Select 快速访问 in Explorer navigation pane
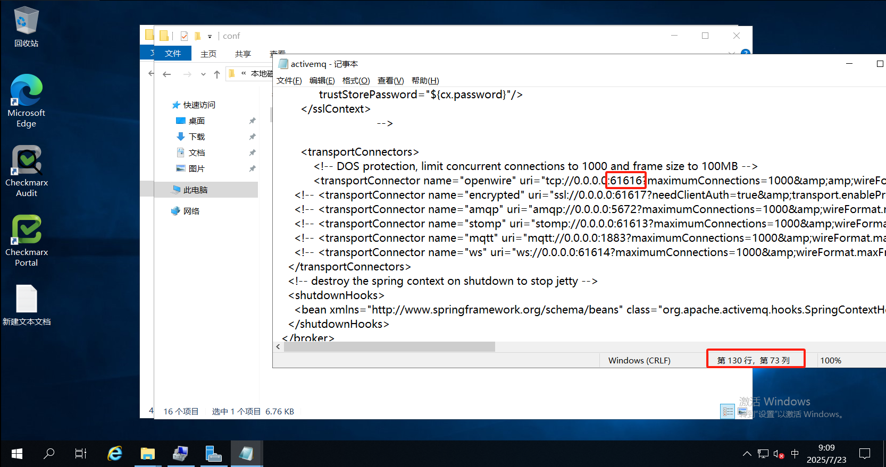The height and width of the screenshot is (467, 886). (x=199, y=105)
